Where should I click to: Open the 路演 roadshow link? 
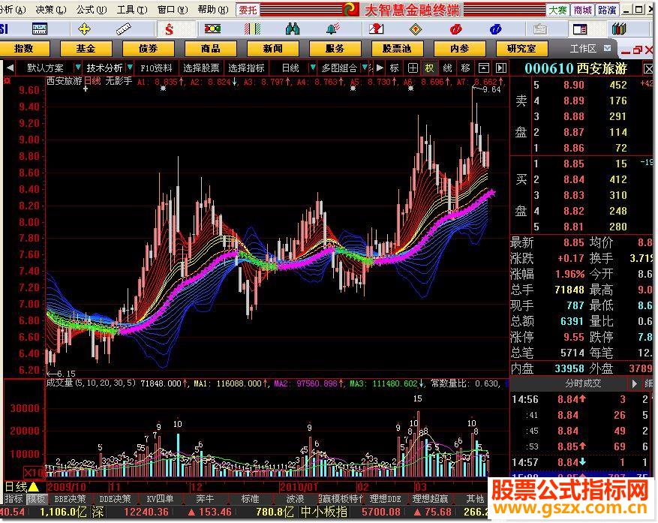(x=607, y=10)
